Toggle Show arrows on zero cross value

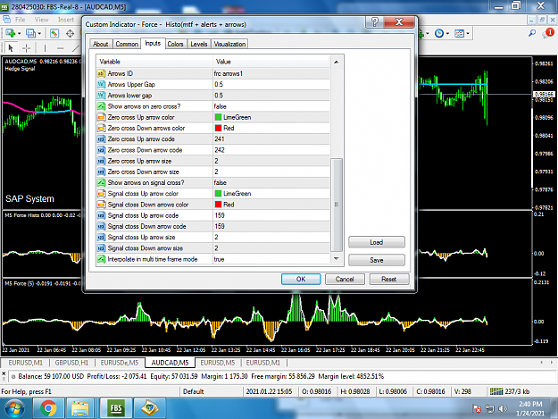[271, 106]
